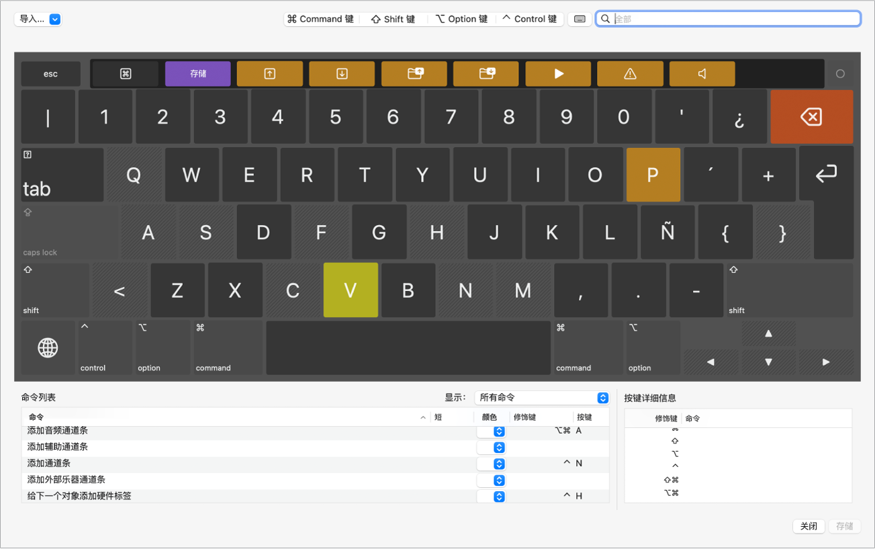This screenshot has height=549, width=875.
Task: Click the right arrow key
Action: 827,362
